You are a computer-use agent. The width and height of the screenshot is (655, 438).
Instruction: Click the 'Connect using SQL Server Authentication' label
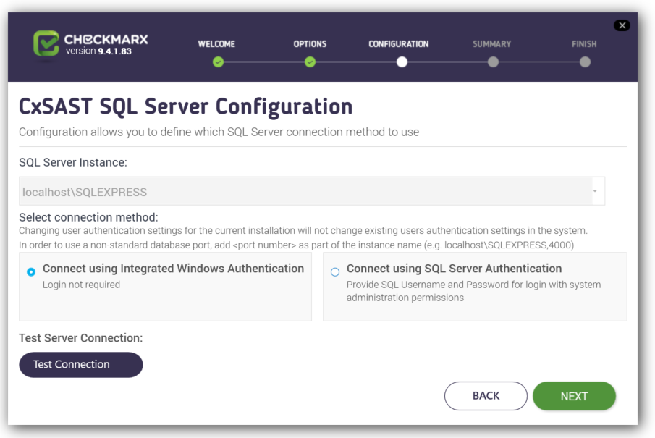pos(454,269)
